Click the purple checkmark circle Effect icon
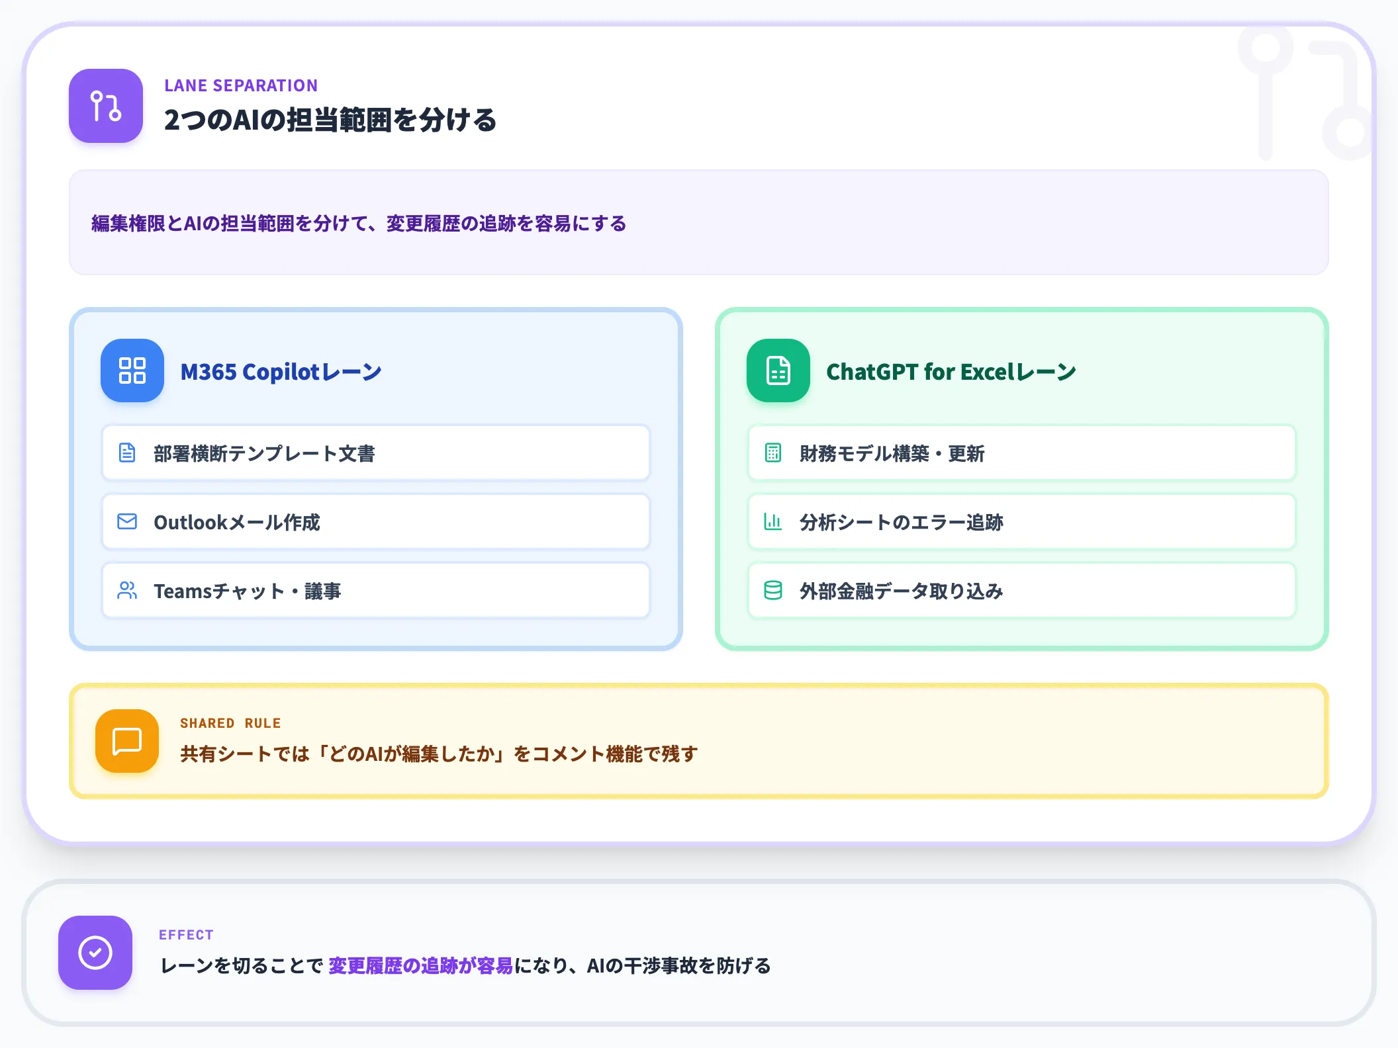This screenshot has height=1048, width=1398. [x=95, y=953]
